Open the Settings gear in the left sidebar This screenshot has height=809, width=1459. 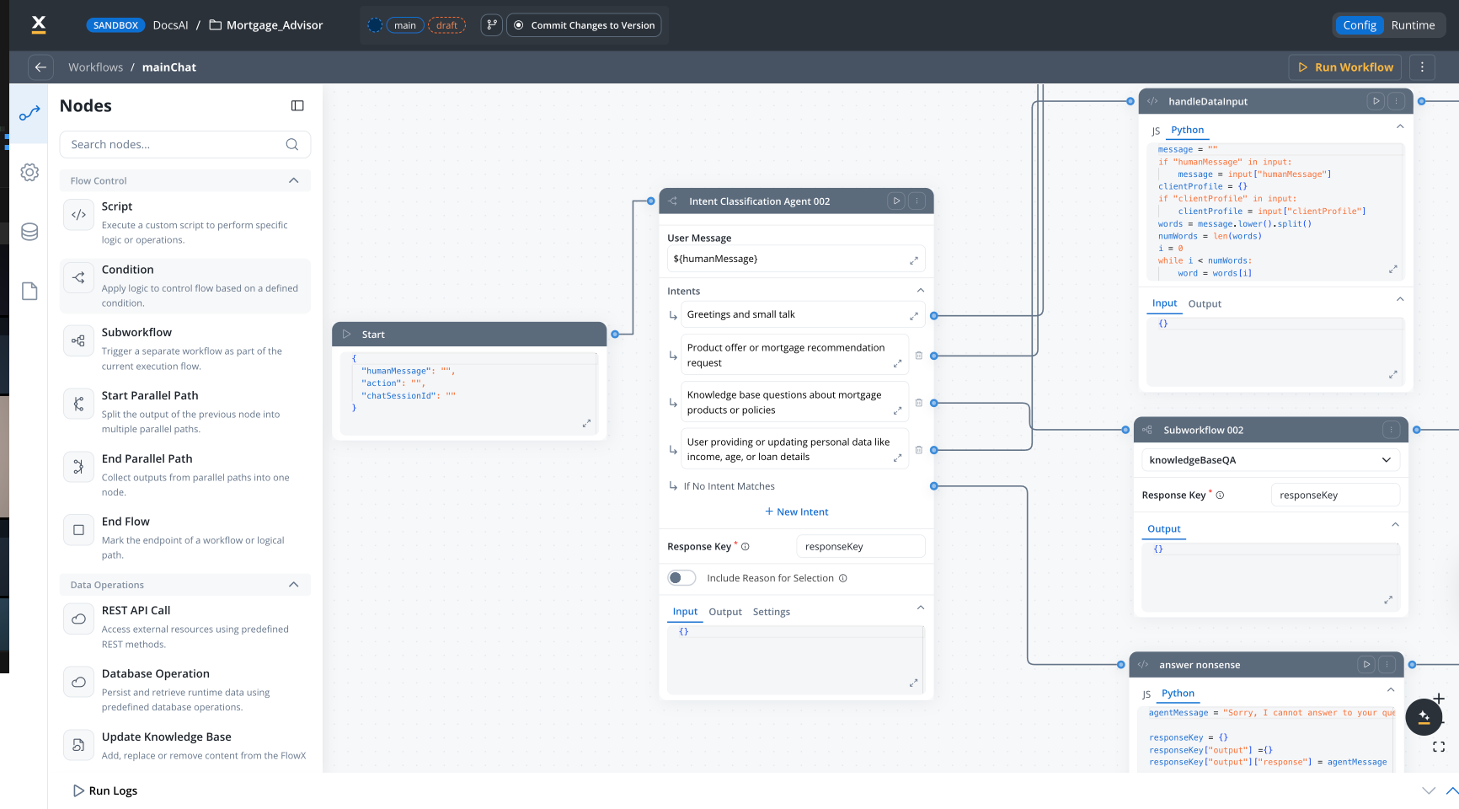29,172
